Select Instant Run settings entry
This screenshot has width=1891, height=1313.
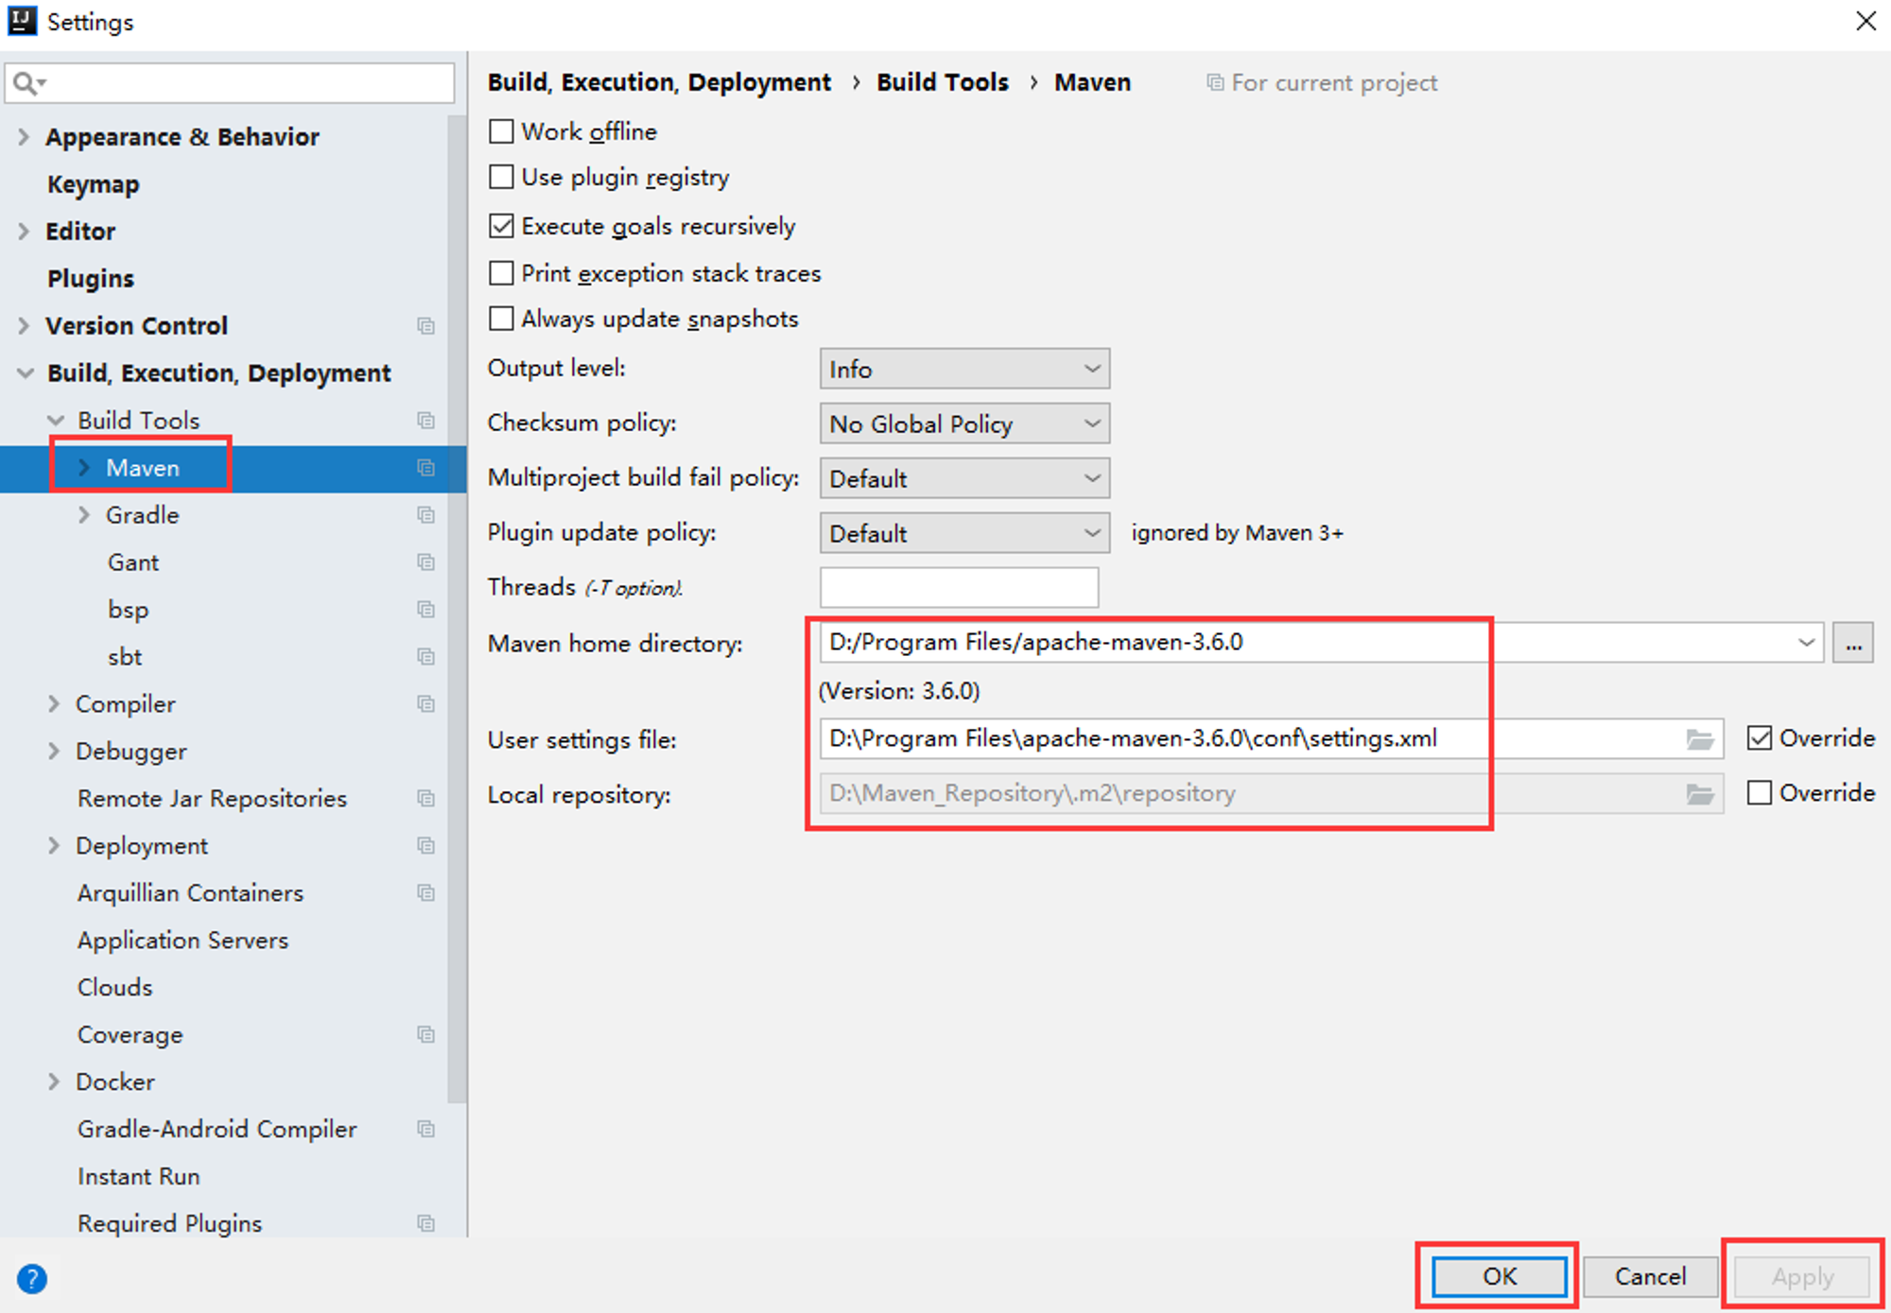[x=139, y=1177]
